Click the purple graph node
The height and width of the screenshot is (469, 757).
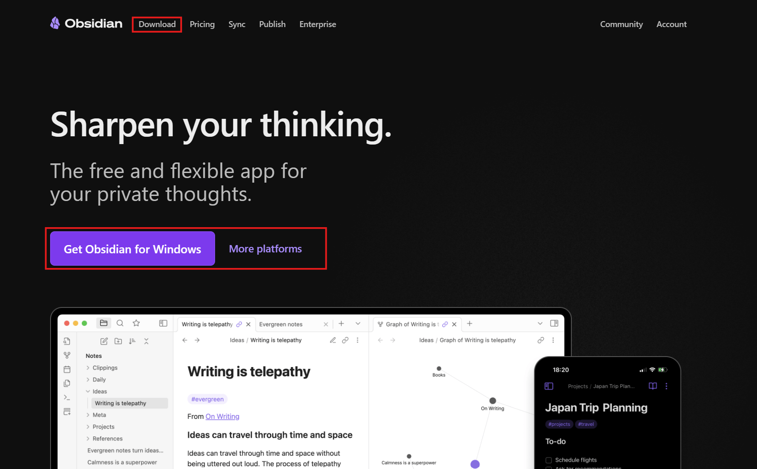[x=475, y=464]
